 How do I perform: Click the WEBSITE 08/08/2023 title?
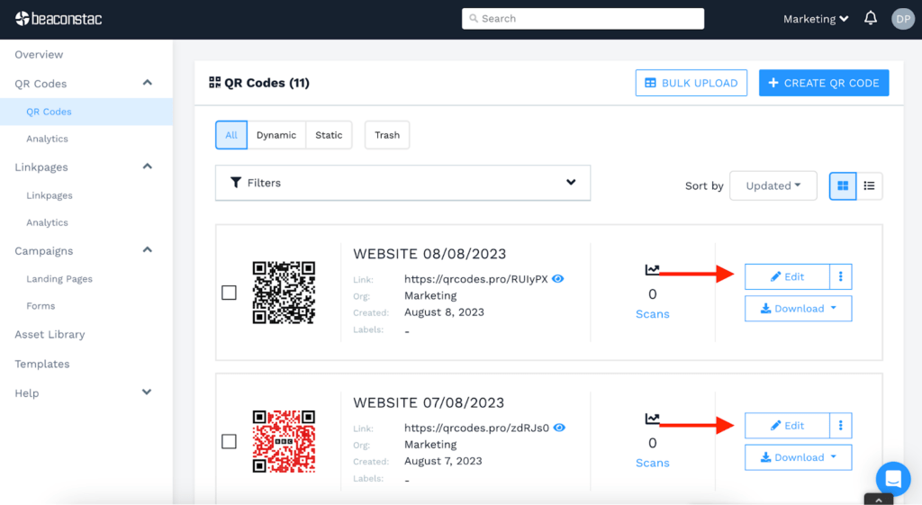(429, 253)
